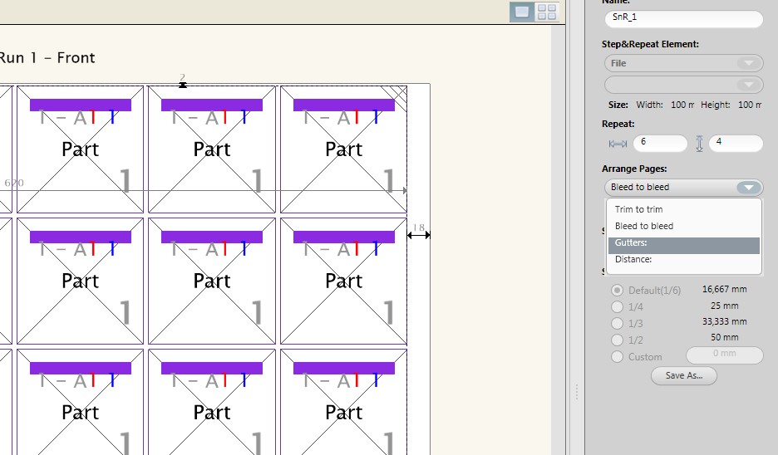The image size is (778, 455).
Task: Select the 1/4 radio button
Action: 617,307
